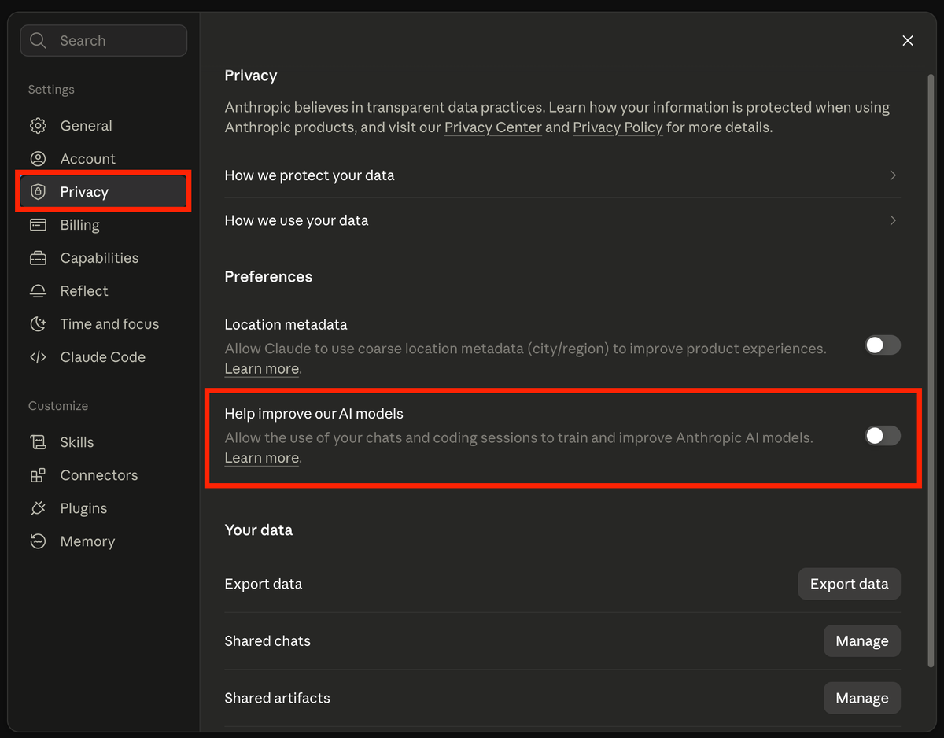Click the Memory history icon
Viewport: 944px width, 738px height.
point(38,541)
